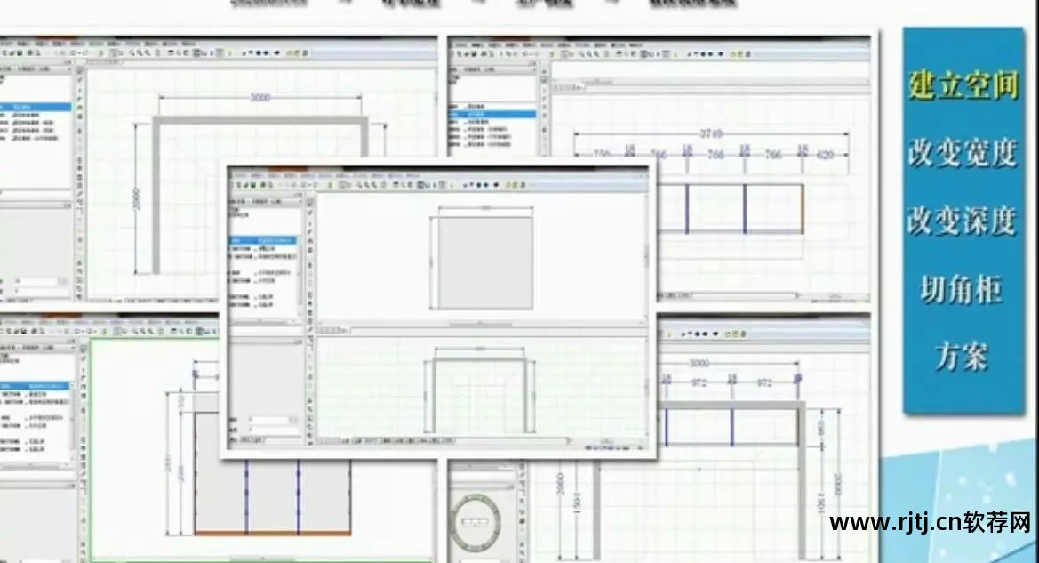Select highlighted list row in bottom-left window
This screenshot has width=1039, height=563.
[36, 385]
